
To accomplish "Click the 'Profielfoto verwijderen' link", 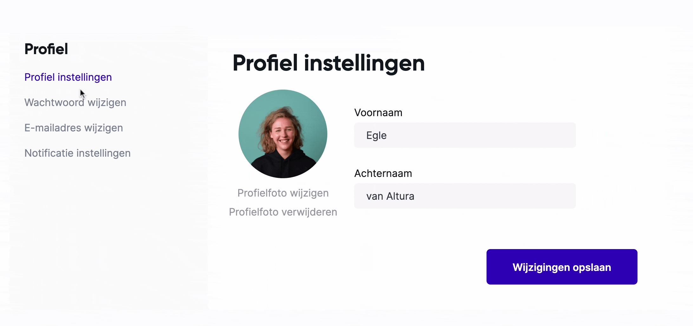I will pyautogui.click(x=283, y=212).
